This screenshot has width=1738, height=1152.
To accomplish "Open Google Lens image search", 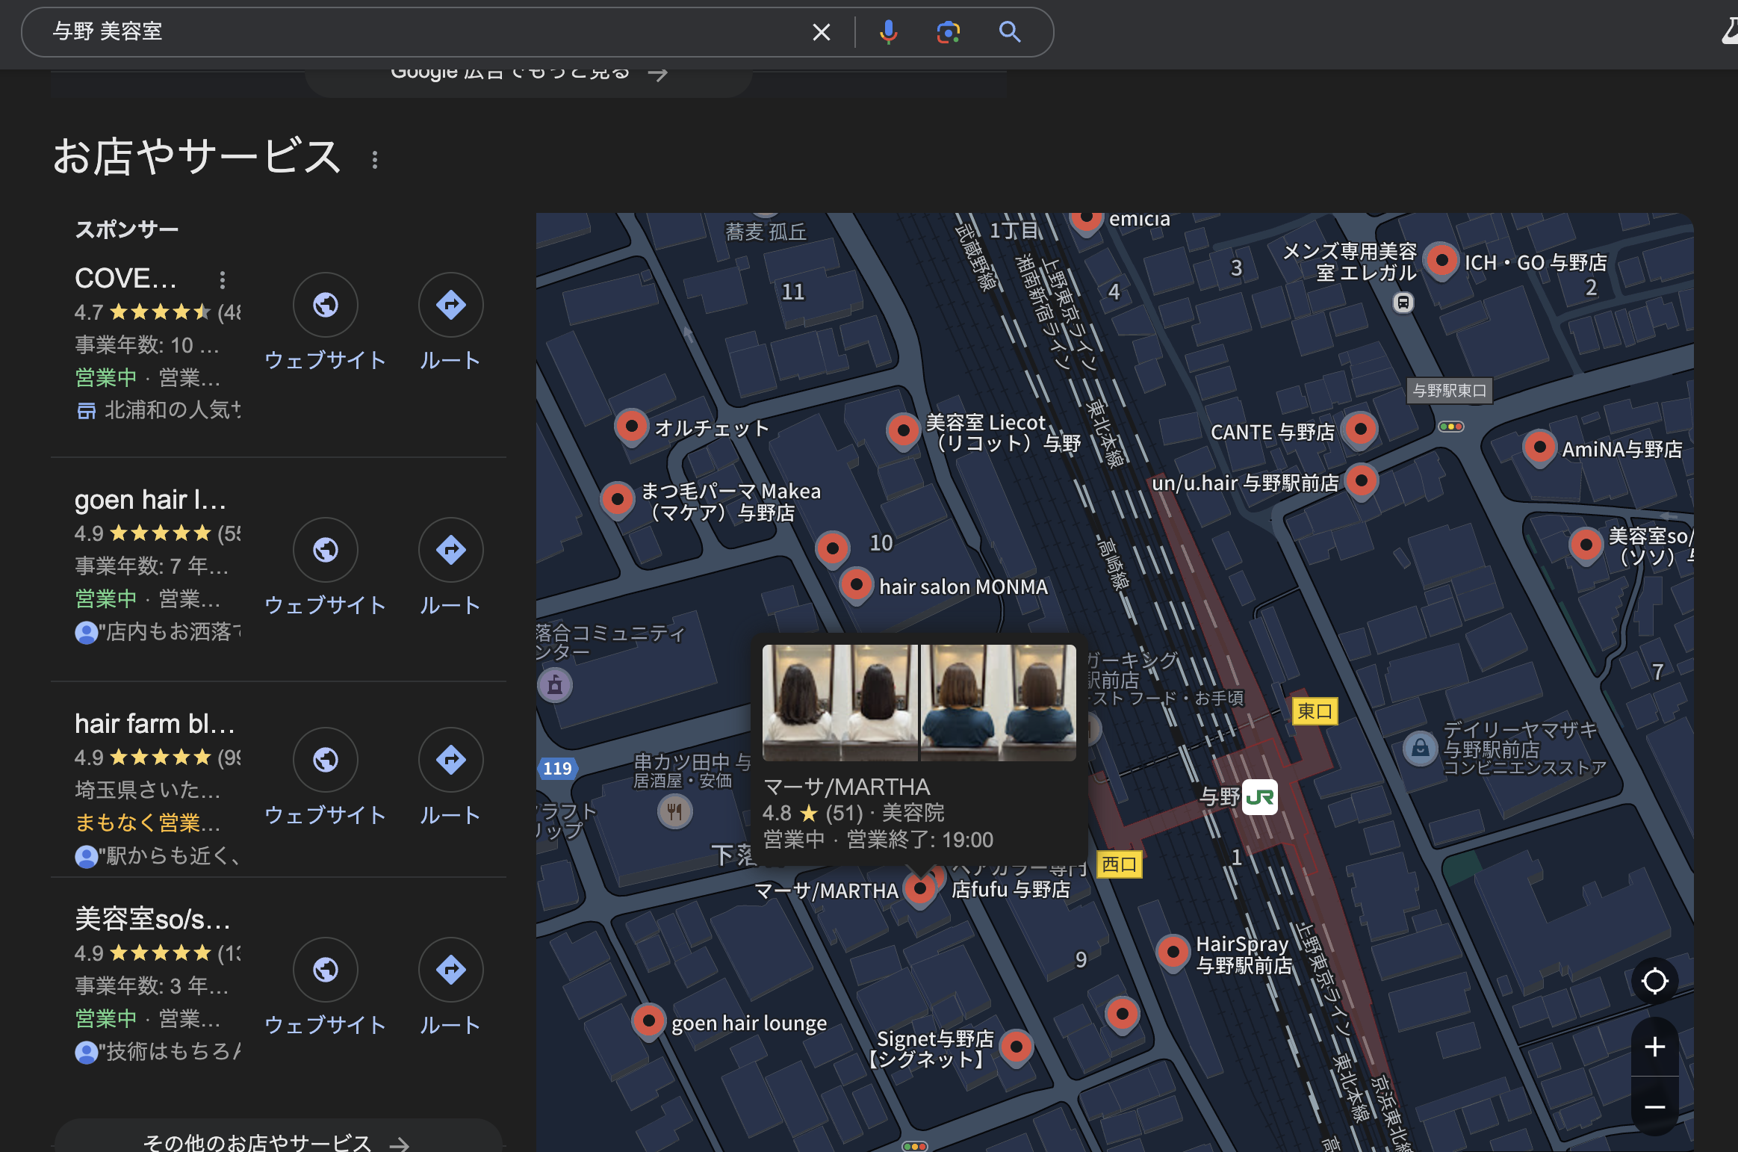I will coord(948,32).
